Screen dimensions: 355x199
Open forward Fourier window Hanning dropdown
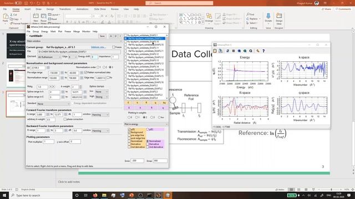click(x=100, y=114)
